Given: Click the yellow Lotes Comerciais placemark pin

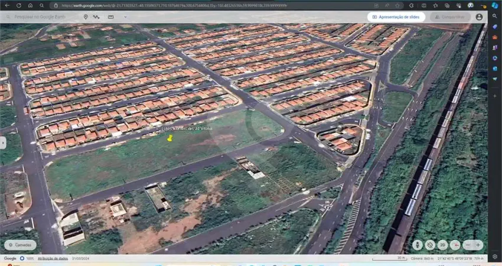Looking at the screenshot, I should click(170, 138).
